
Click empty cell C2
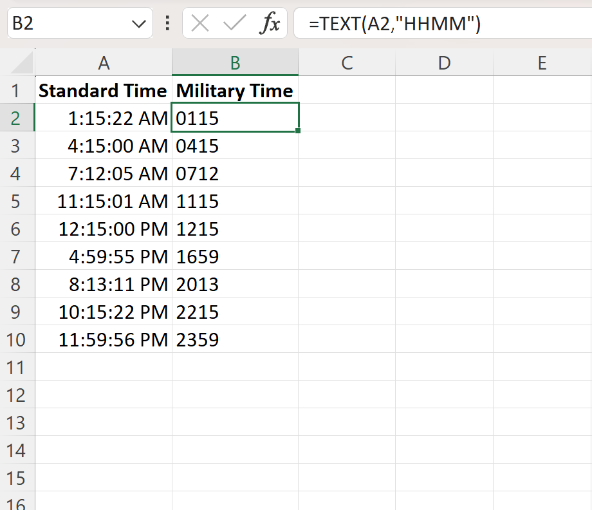(347, 118)
